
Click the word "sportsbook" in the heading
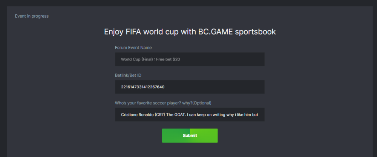pyautogui.click(x=256, y=32)
